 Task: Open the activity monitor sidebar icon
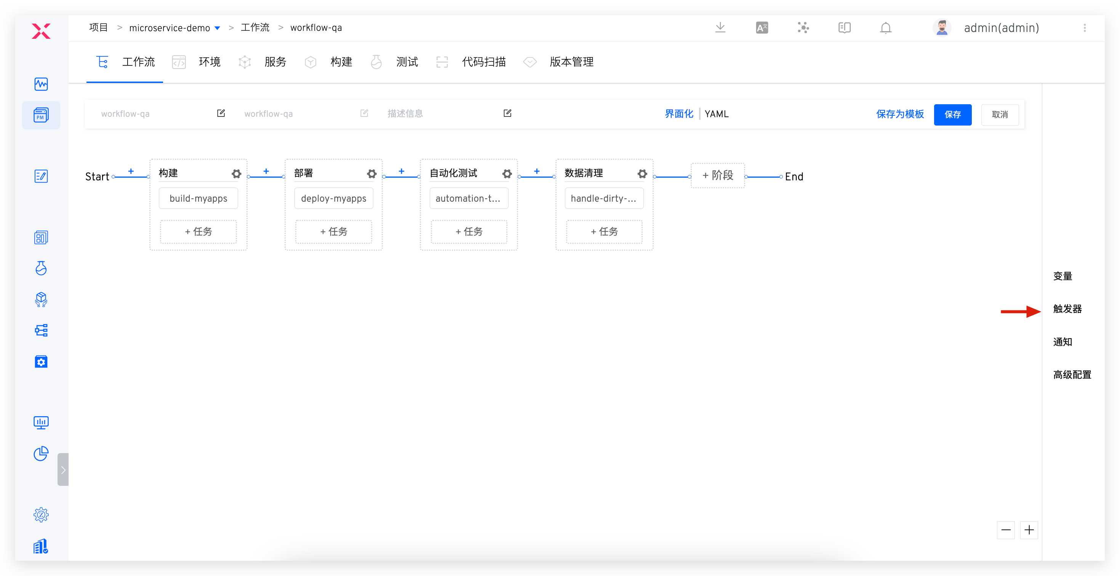(x=41, y=84)
